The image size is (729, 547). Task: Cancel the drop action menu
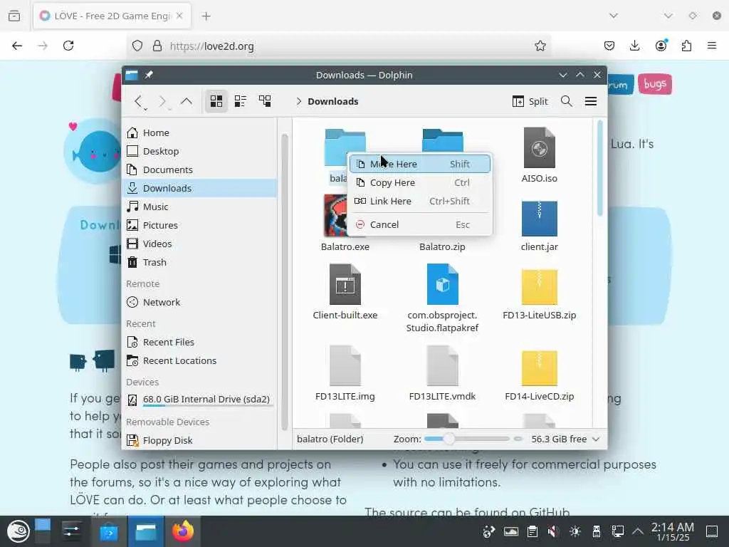tap(420, 224)
